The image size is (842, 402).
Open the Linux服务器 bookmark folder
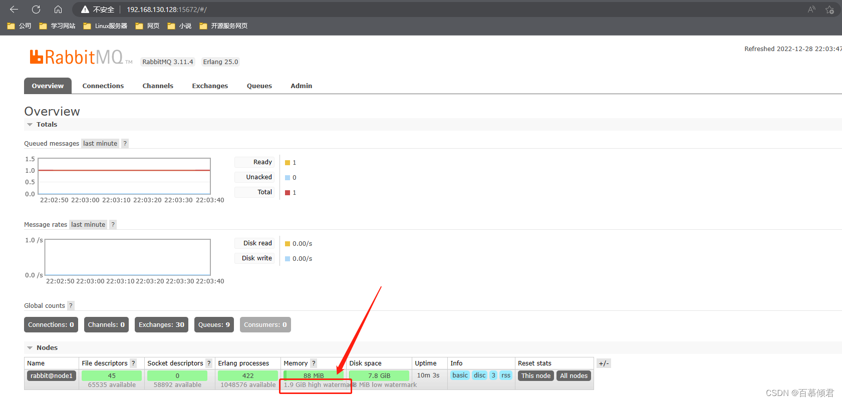(x=105, y=26)
